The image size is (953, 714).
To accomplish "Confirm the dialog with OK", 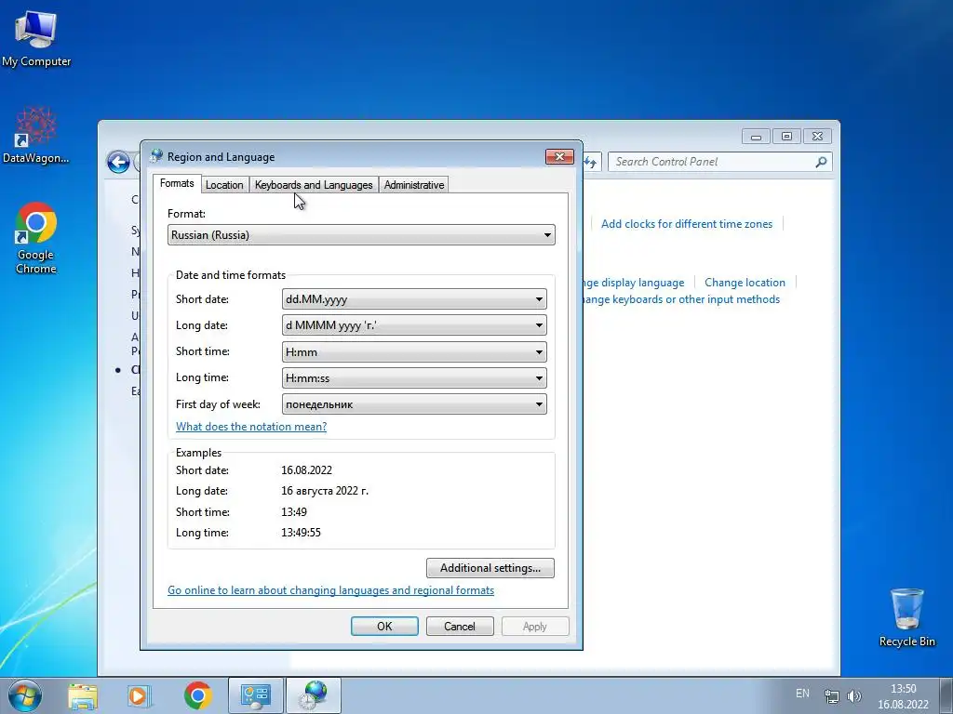I will 384,626.
